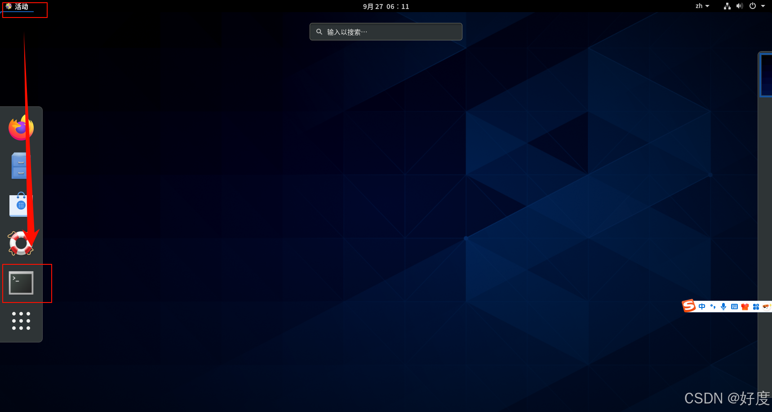772x412 pixels.
Task: Launch the Terminal from the dock
Action: coord(21,283)
